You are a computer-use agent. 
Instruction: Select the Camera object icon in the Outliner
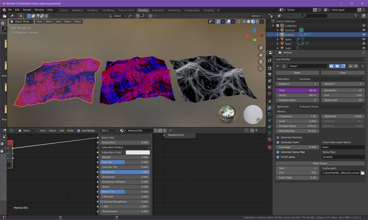point(282,30)
